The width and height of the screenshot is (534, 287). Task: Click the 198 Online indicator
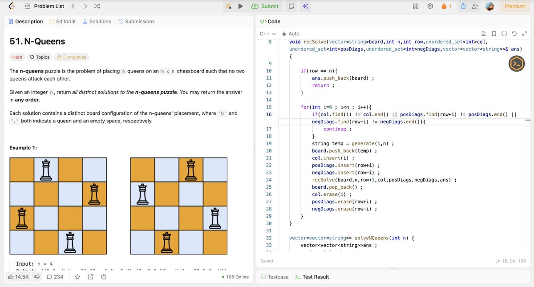[235, 277]
